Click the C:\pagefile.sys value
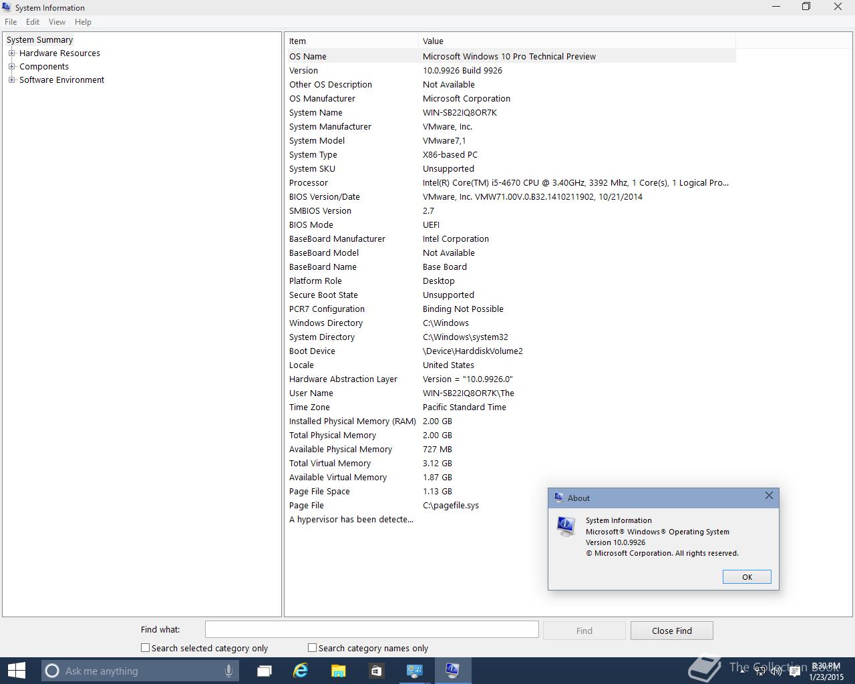The width and height of the screenshot is (855, 684). tap(450, 505)
